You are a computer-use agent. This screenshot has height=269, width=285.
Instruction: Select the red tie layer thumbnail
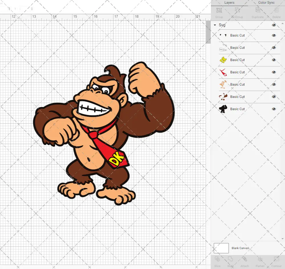[x=223, y=72]
